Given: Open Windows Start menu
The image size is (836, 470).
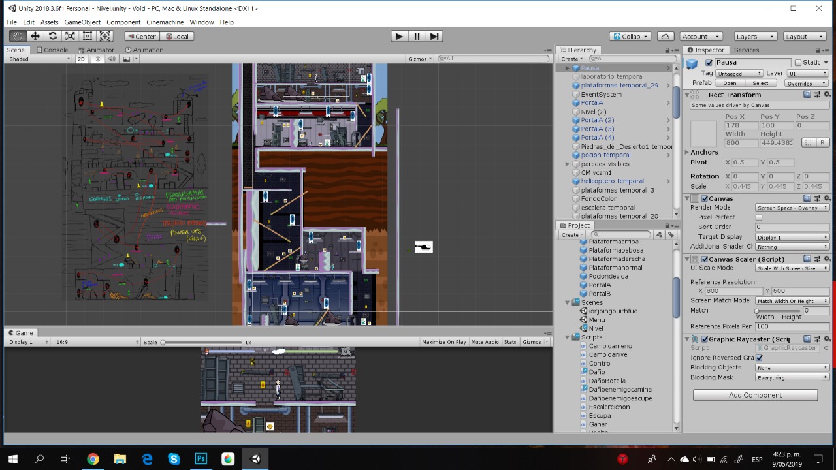Looking at the screenshot, I should click(x=13, y=459).
